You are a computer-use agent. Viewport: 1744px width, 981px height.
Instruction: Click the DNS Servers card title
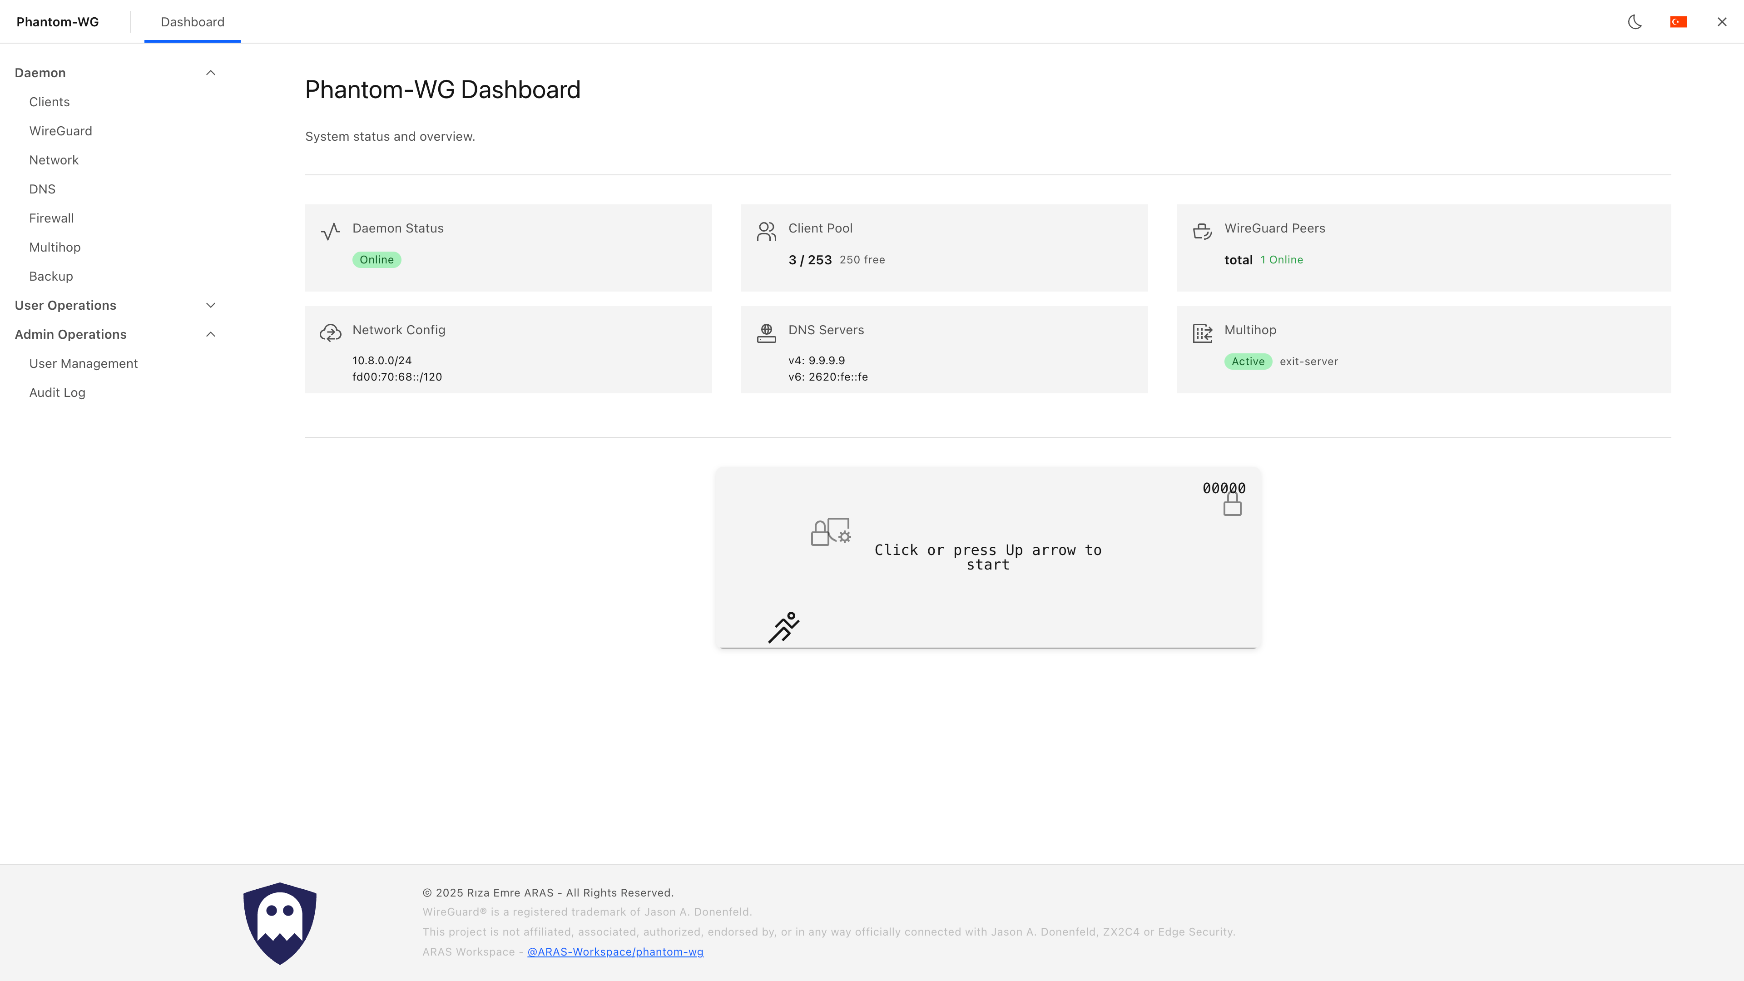coord(826,330)
